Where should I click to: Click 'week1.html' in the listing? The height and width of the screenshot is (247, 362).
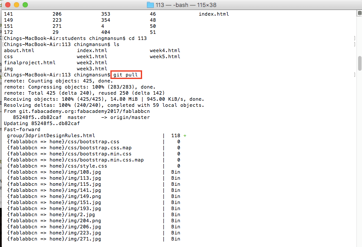tap(92, 56)
